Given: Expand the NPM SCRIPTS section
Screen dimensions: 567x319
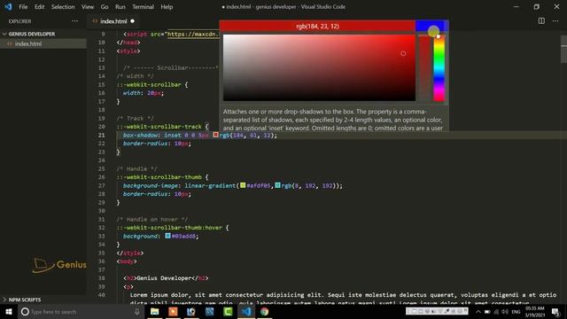Looking at the screenshot, I should pyautogui.click(x=25, y=300).
